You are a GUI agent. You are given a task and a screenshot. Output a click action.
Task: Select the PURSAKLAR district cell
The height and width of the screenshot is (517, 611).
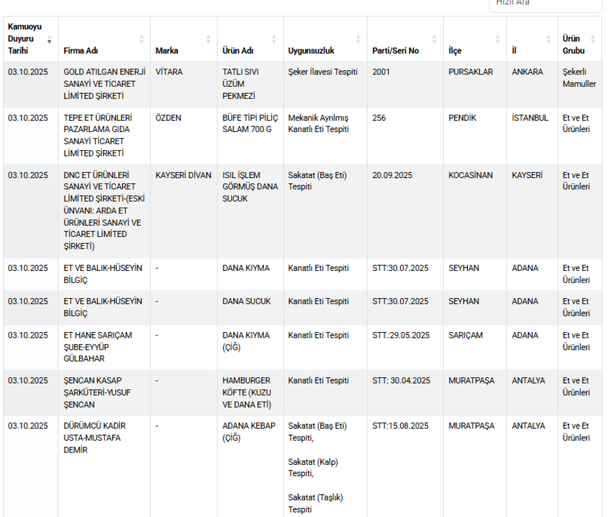(471, 72)
